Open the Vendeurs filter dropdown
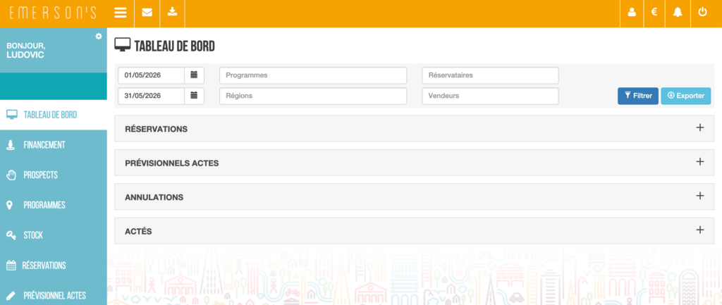The width and height of the screenshot is (722, 305). click(491, 96)
